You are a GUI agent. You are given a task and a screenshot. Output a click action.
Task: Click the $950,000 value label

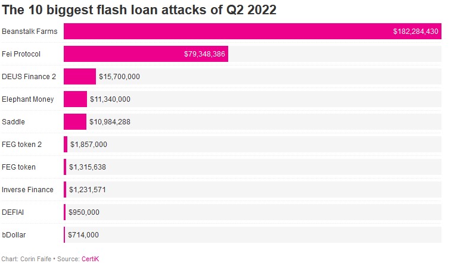tap(84, 212)
